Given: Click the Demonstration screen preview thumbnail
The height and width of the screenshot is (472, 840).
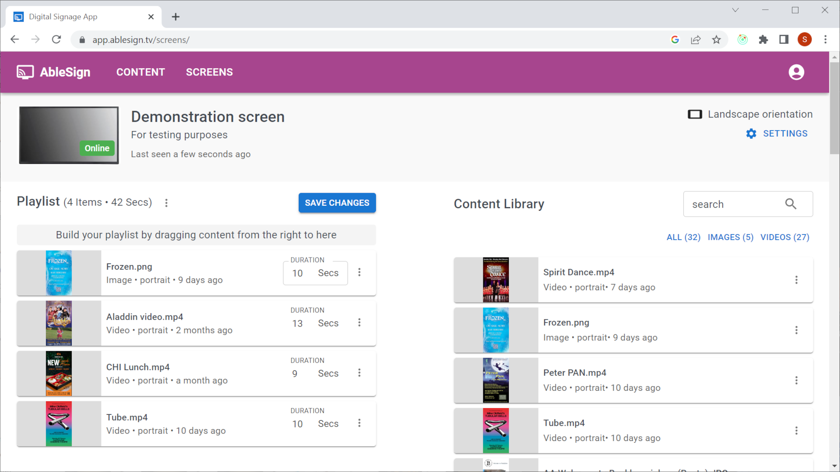Looking at the screenshot, I should pyautogui.click(x=69, y=135).
